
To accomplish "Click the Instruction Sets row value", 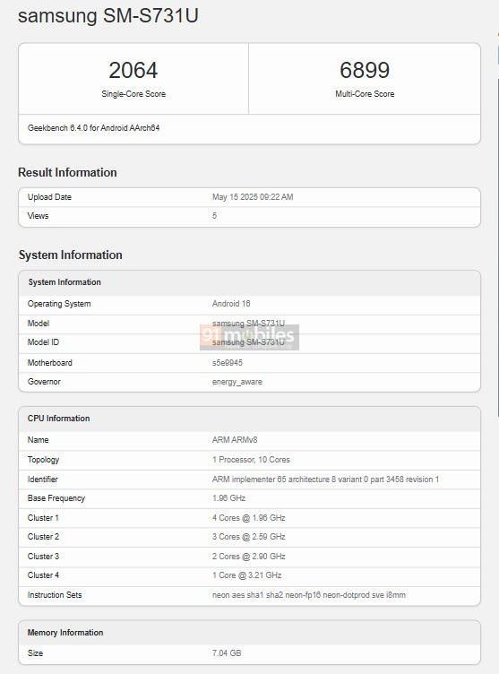I will tap(308, 595).
